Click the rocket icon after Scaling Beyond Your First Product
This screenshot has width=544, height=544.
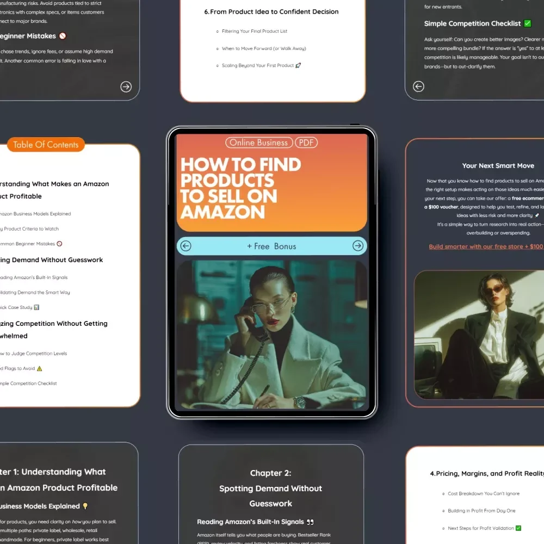pyautogui.click(x=298, y=65)
